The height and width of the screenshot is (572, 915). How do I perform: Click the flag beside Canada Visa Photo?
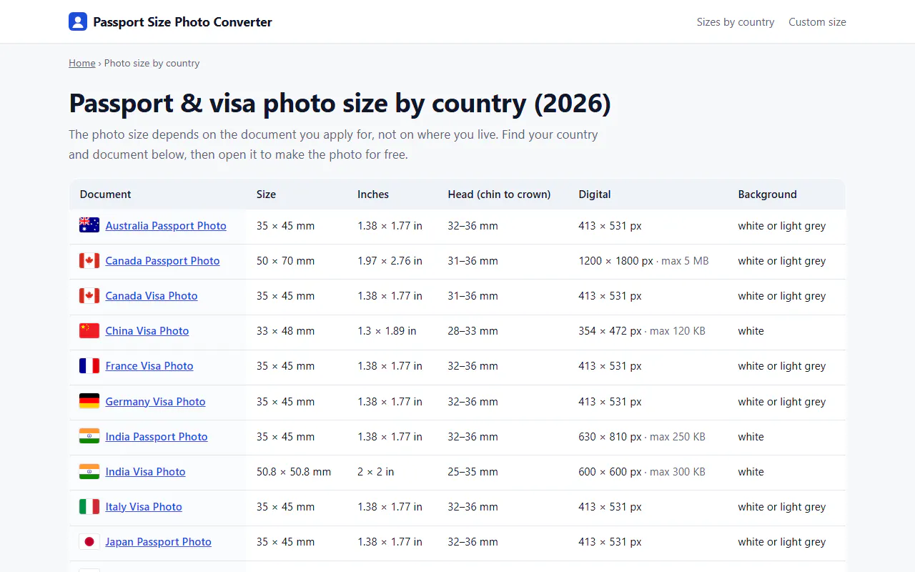pos(89,295)
